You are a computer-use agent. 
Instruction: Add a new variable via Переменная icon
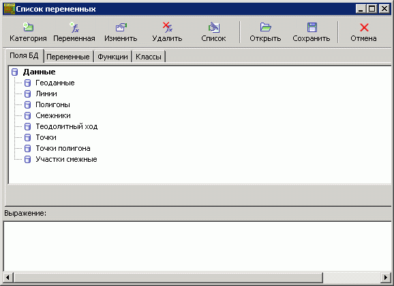[74, 27]
